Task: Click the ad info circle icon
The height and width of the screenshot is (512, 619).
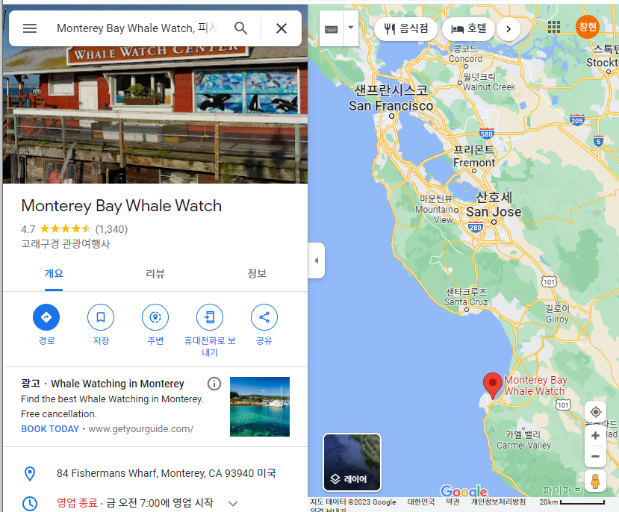Action: click(x=214, y=384)
